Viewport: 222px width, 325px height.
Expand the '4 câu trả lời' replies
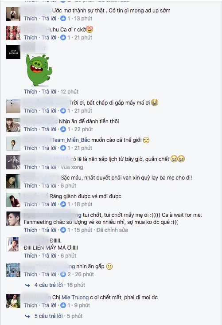tap(48, 285)
